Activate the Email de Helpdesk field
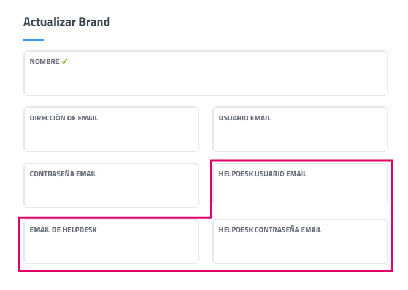 (x=111, y=248)
